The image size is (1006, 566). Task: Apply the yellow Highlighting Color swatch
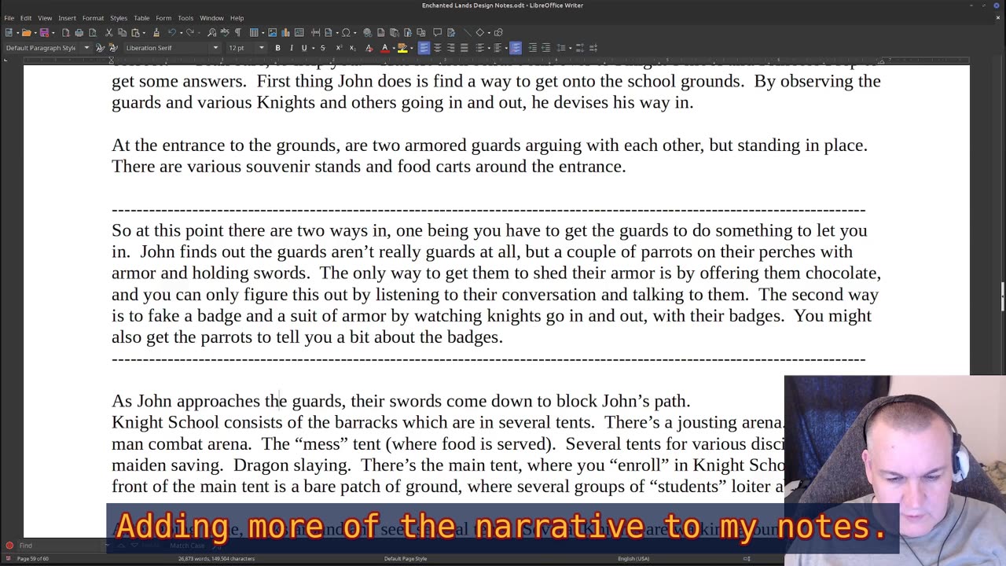pyautogui.click(x=402, y=48)
